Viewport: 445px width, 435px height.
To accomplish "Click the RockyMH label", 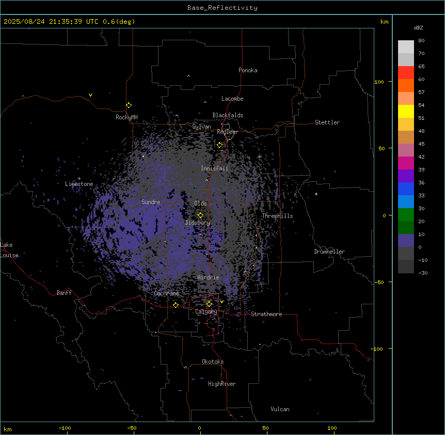I will [126, 117].
